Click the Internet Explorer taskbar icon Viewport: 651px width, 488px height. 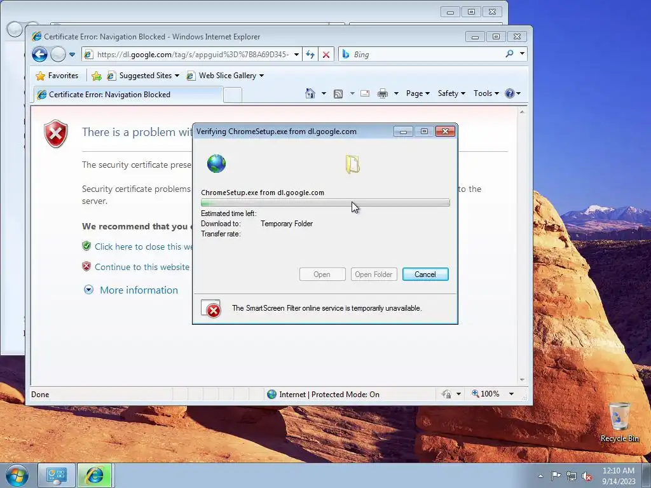[95, 475]
